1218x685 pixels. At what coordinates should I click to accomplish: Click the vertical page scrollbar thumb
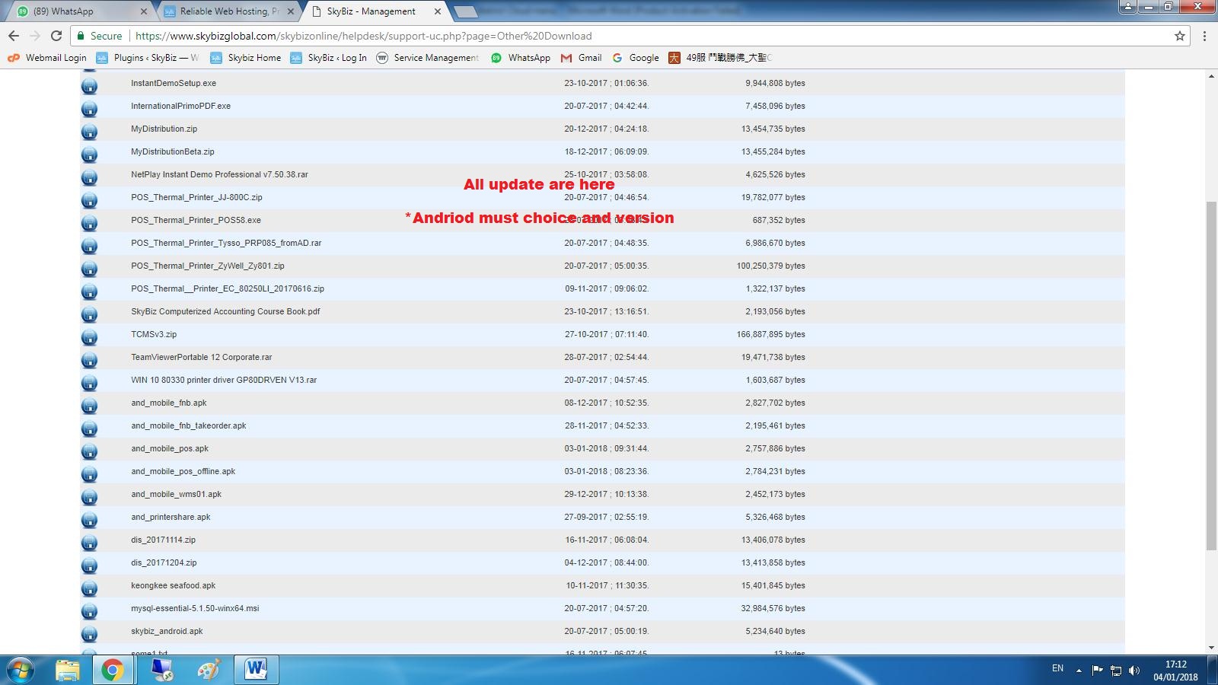(x=1210, y=373)
